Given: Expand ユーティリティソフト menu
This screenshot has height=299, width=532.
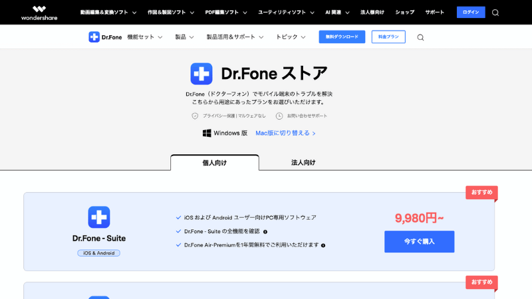Looking at the screenshot, I should click(286, 13).
